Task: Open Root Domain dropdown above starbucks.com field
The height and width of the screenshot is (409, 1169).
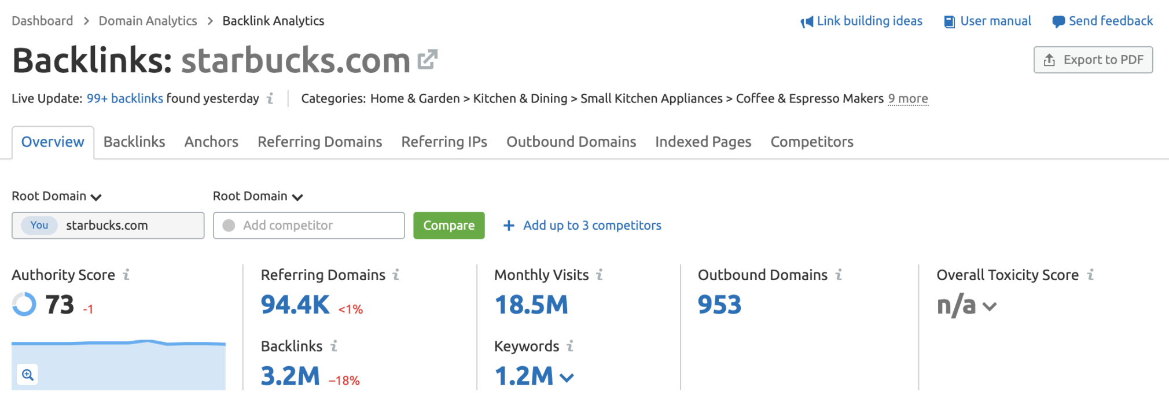Action: coord(57,196)
